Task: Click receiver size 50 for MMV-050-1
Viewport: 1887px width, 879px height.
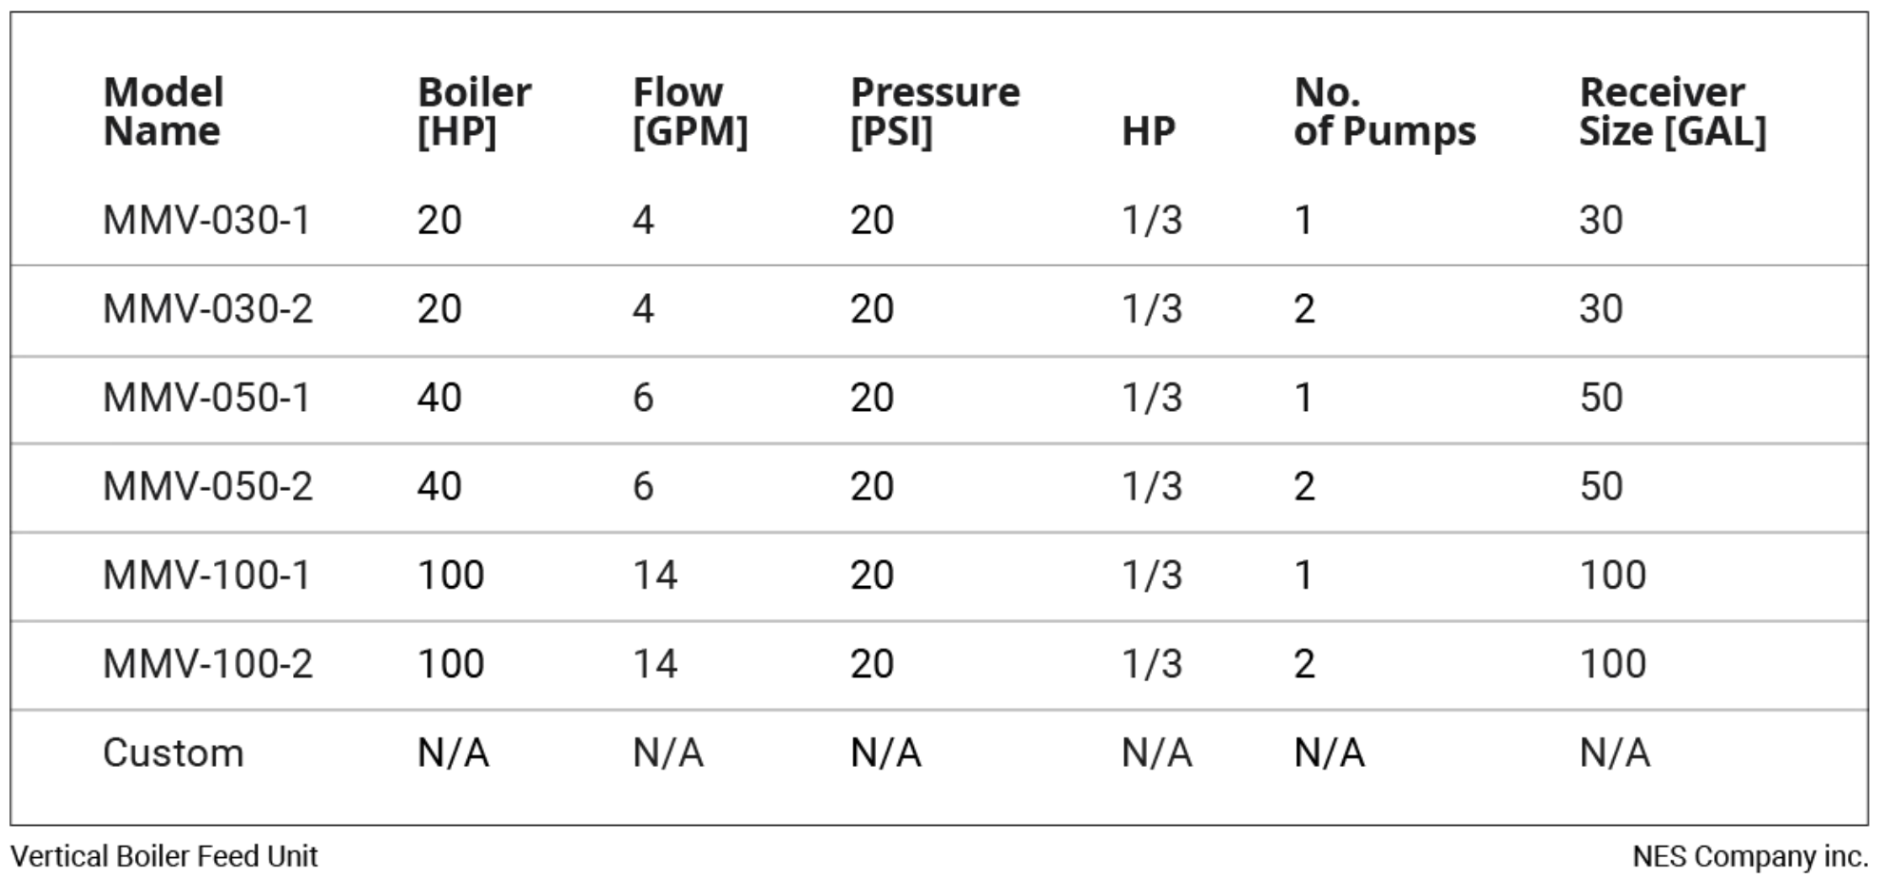Action: tap(1601, 398)
